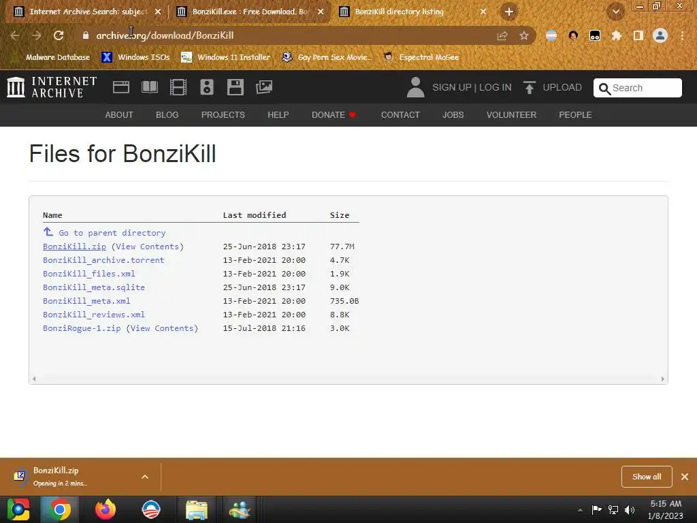Open the PEOPLE menu item
The image size is (697, 523).
click(575, 114)
